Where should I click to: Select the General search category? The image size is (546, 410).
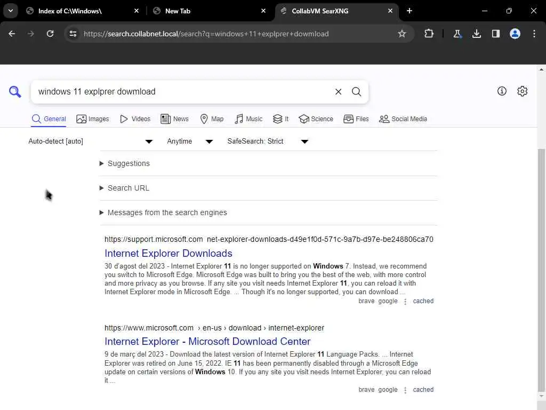click(49, 119)
